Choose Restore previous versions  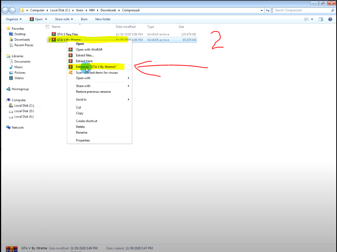pyautogui.click(x=93, y=92)
